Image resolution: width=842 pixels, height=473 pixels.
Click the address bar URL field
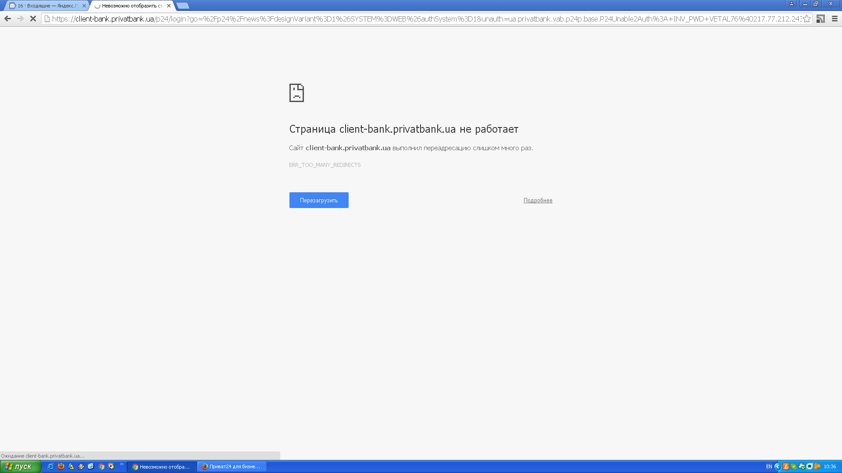(427, 19)
